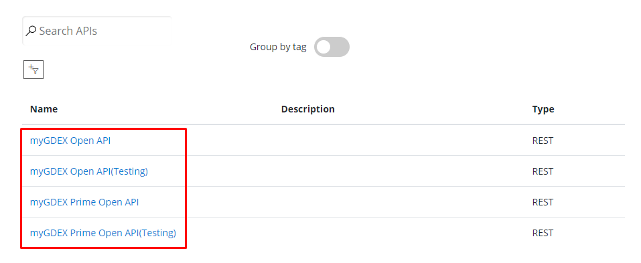The image size is (641, 263).
Task: Click REST in myGDEX Prime Open API(Testing) row
Action: (x=543, y=233)
